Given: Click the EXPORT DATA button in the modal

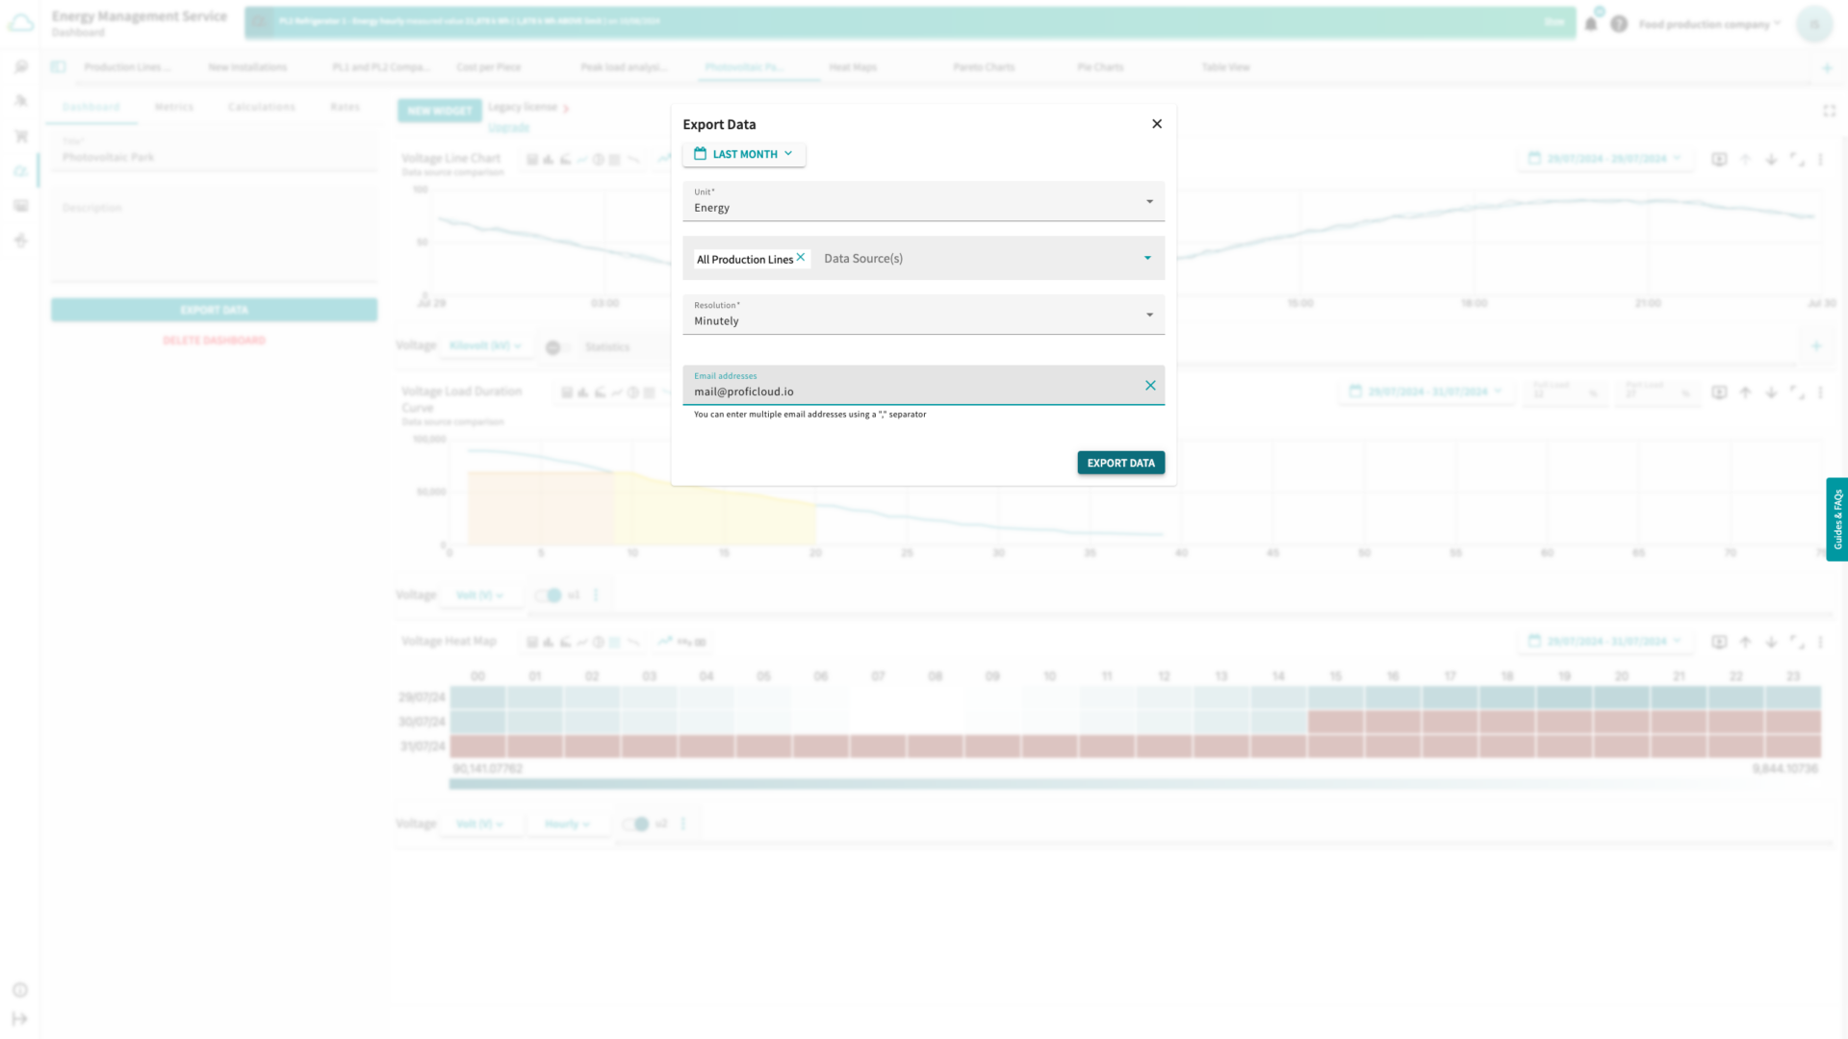Looking at the screenshot, I should tap(1120, 463).
